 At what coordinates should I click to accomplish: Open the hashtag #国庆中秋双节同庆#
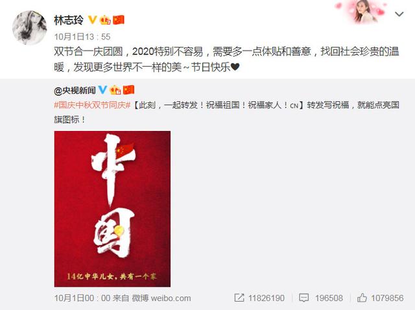[x=92, y=105]
